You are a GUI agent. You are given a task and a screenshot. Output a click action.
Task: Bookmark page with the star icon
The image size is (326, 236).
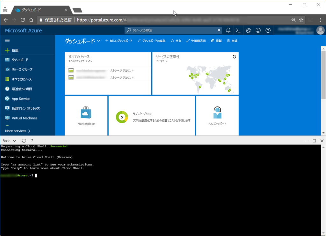point(301,20)
